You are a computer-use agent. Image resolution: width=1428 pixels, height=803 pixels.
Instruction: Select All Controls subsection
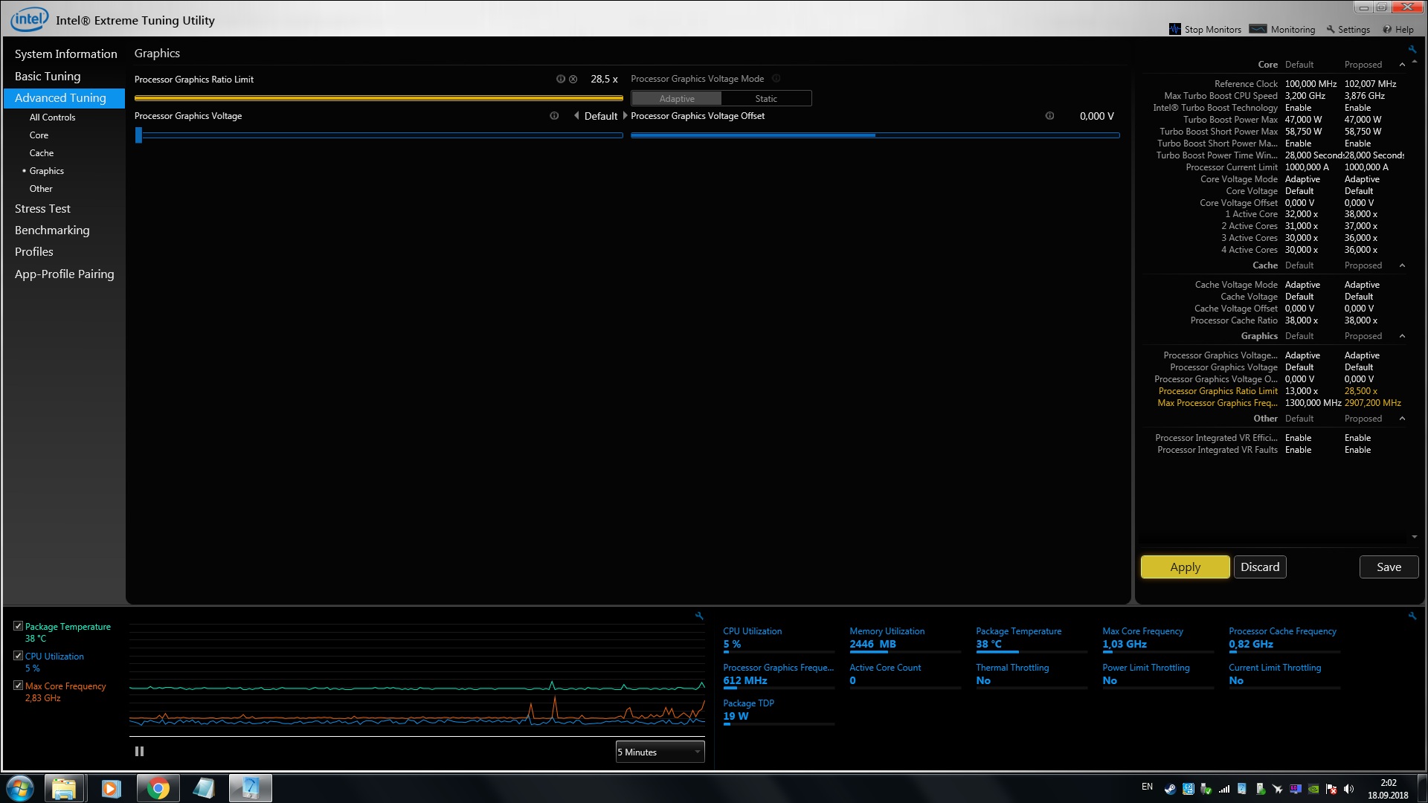tap(52, 117)
